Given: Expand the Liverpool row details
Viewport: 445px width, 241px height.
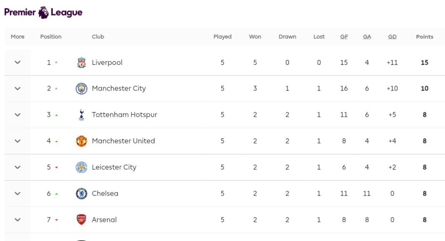Looking at the screenshot, I should coord(17,62).
